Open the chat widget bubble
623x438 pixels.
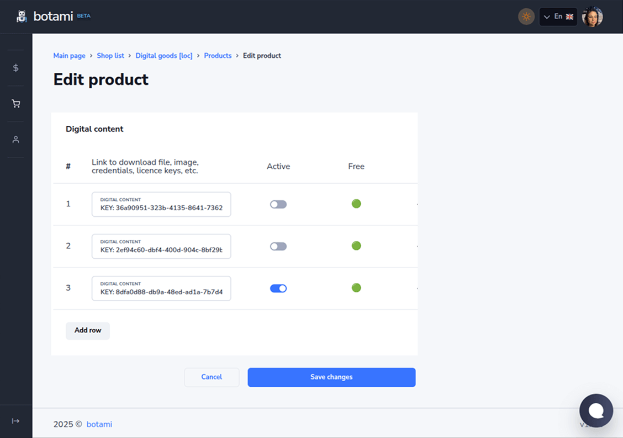tap(596, 410)
